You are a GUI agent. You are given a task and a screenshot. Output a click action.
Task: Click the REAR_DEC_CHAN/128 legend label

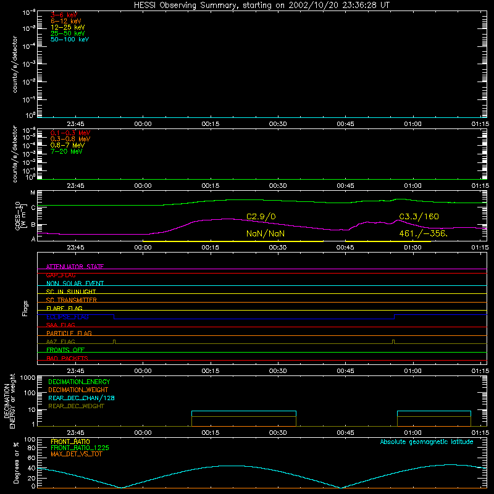point(82,398)
